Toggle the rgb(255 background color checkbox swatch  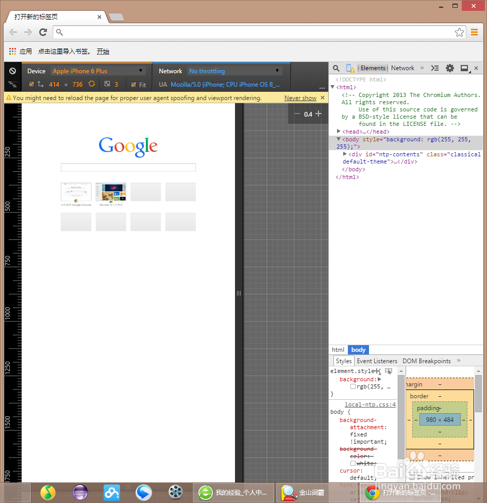click(353, 386)
